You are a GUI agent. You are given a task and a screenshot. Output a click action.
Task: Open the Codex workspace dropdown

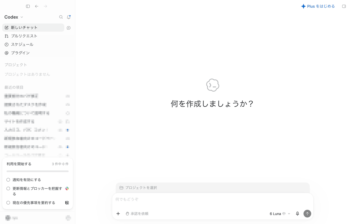click(x=14, y=17)
